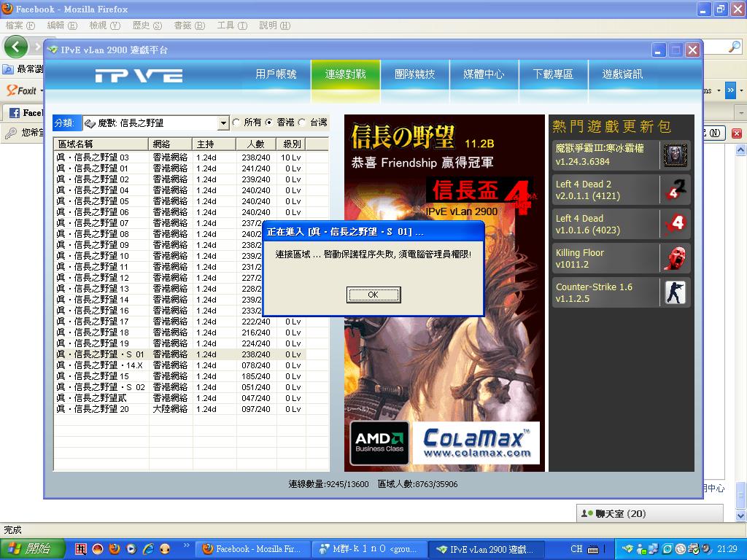The image size is (747, 560).
Task: Click the Left 4 Dead icon
Action: pos(675,224)
